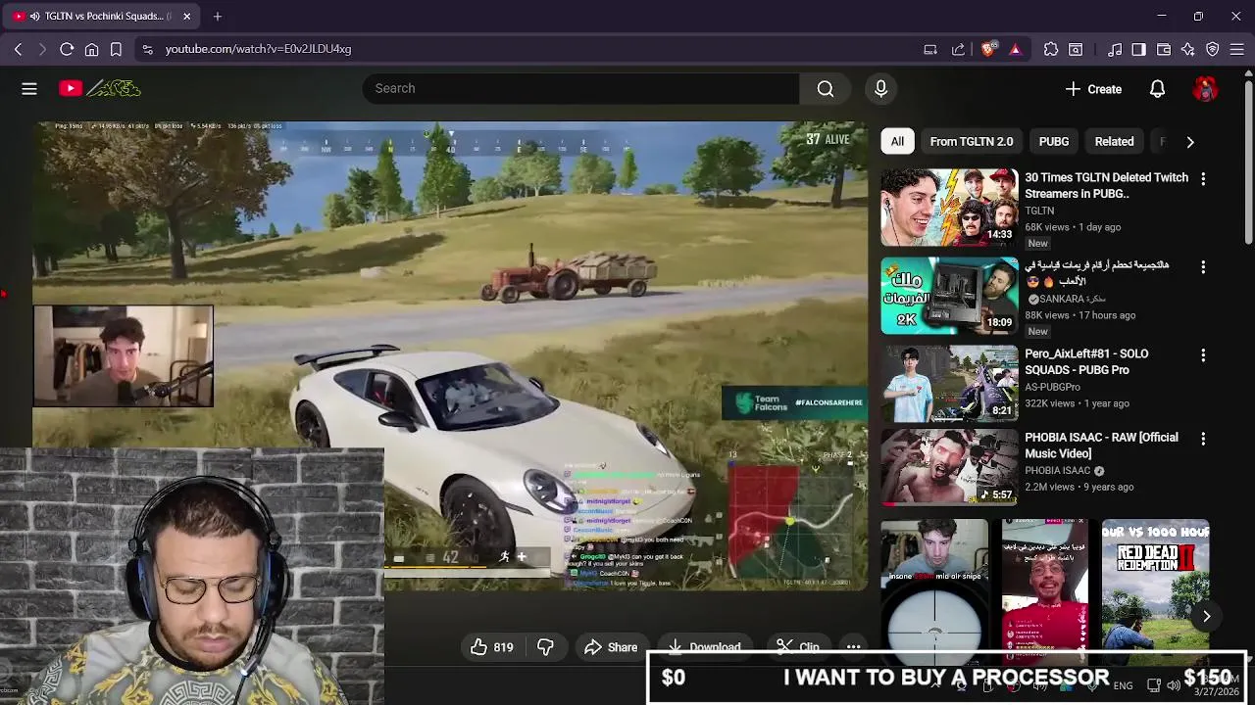Open the account avatar menu
The height and width of the screenshot is (705, 1255).
click(1205, 89)
